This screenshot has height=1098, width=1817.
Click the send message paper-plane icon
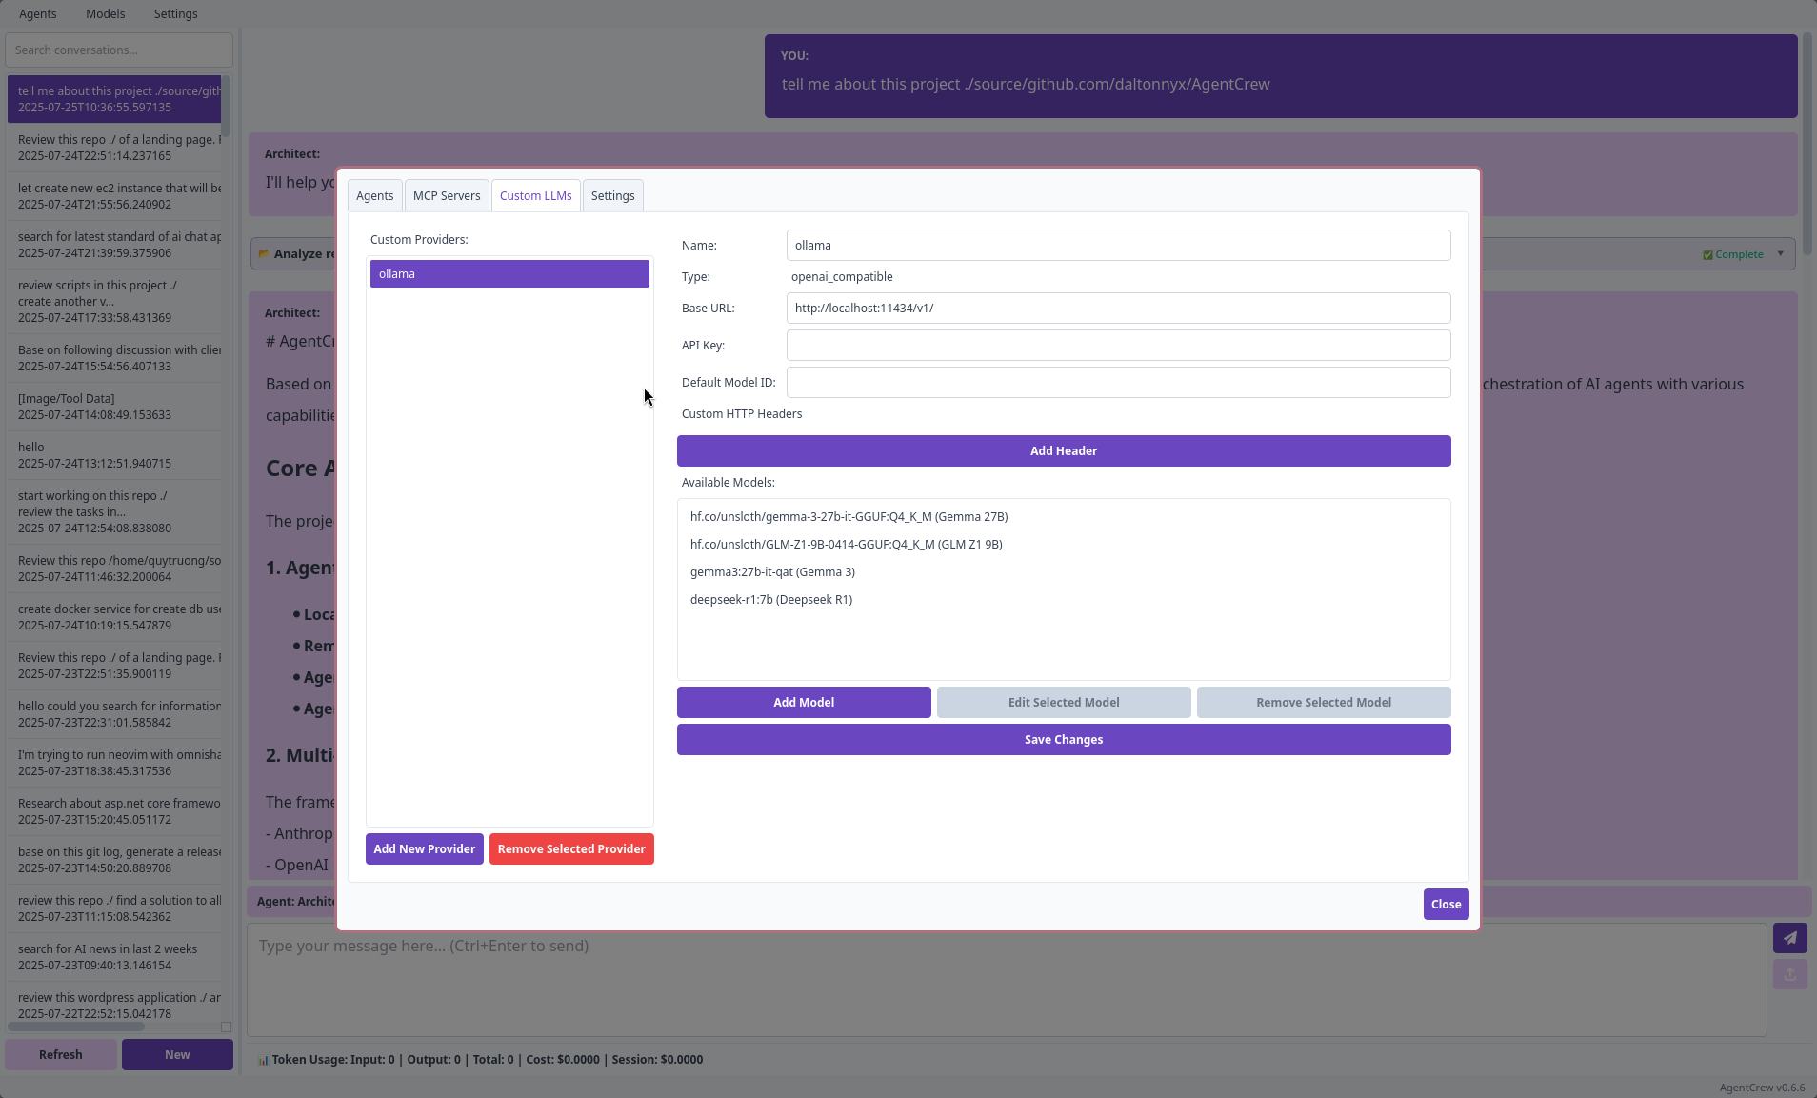tap(1789, 938)
